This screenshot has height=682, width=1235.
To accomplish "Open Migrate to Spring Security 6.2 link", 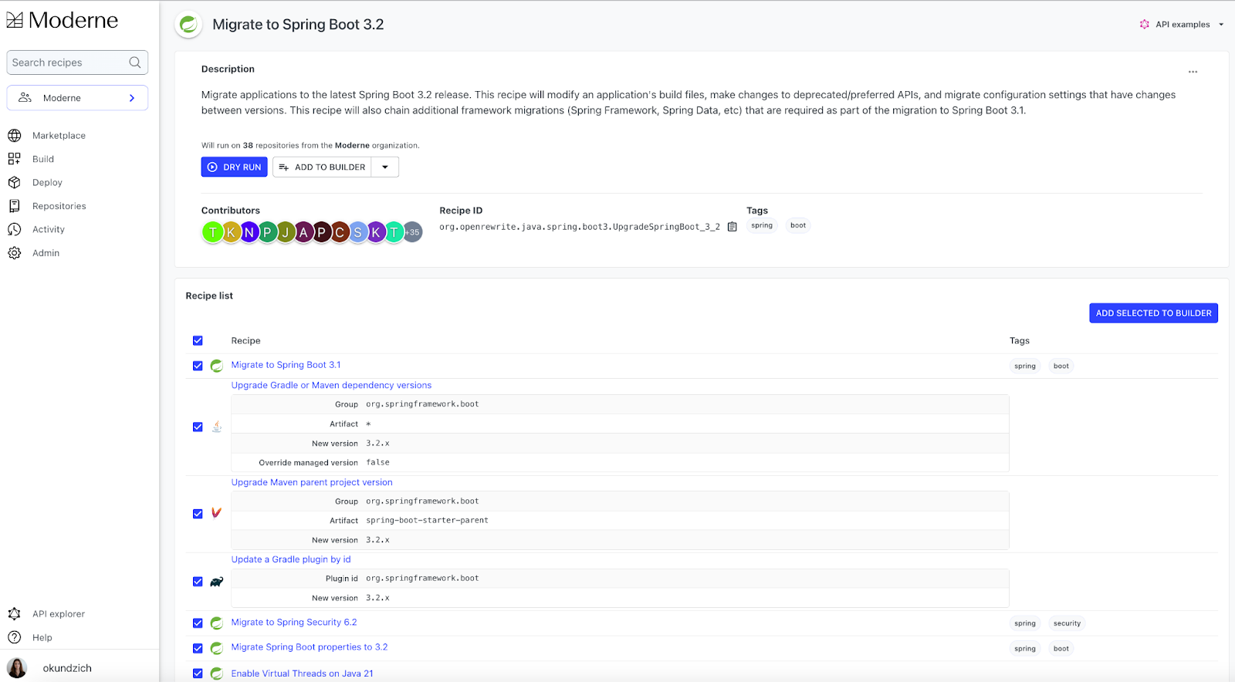I will [x=294, y=622].
